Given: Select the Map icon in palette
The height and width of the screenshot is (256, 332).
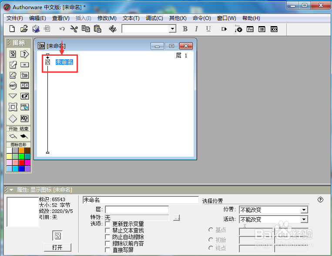Looking at the screenshot, I should pyautogui.click(x=24, y=75).
